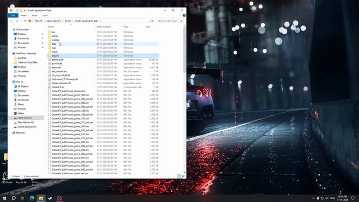Viewport: 359px width, 202px height.
Task: Select the plugins folder
Action: [x=55, y=56]
